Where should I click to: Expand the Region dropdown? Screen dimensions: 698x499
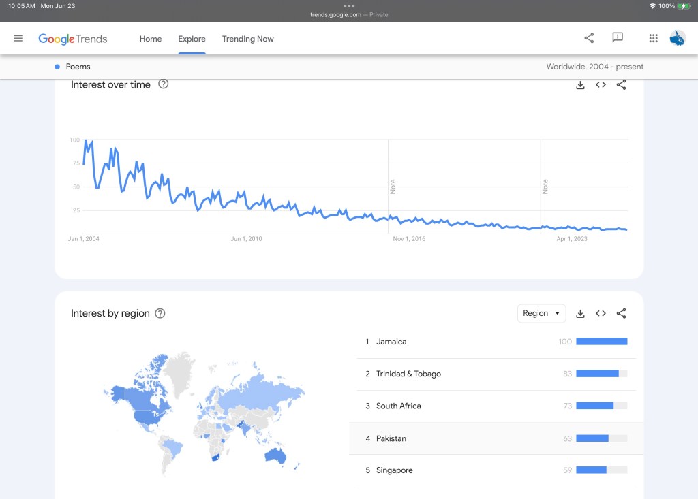[541, 314]
